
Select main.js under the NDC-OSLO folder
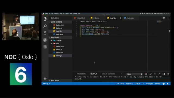(60, 56)
